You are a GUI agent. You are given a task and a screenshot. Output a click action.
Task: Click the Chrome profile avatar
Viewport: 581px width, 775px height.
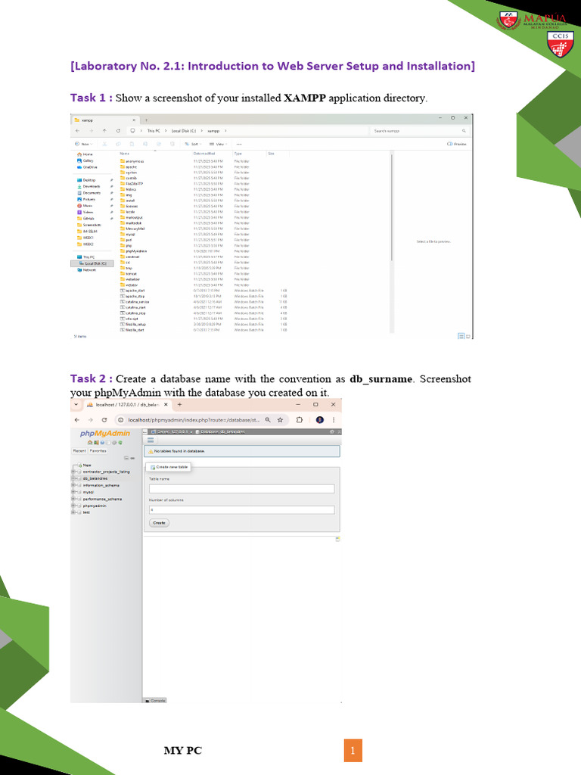[320, 419]
